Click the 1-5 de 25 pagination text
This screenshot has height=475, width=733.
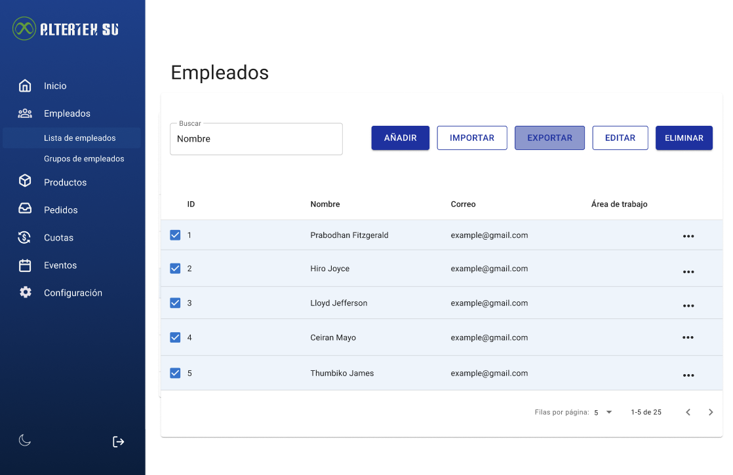click(646, 412)
